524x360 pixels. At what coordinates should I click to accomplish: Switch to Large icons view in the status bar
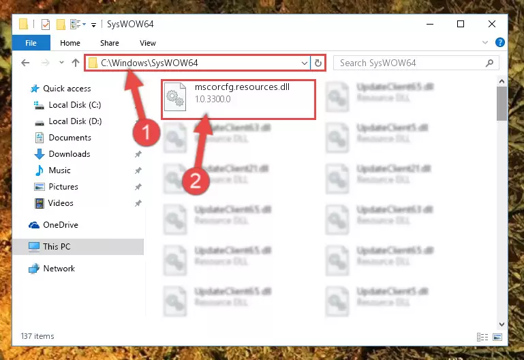click(x=497, y=337)
